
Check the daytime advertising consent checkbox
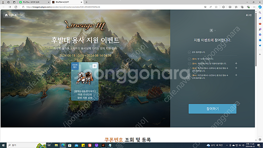pos(189,68)
